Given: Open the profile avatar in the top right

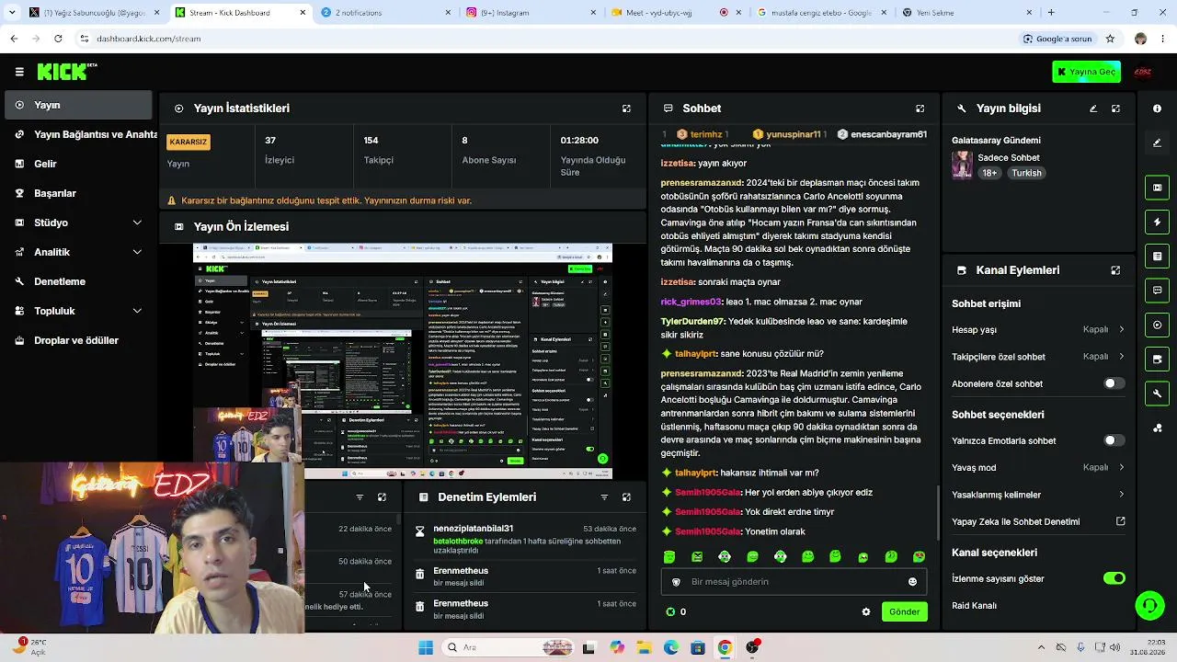Looking at the screenshot, I should [x=1143, y=72].
